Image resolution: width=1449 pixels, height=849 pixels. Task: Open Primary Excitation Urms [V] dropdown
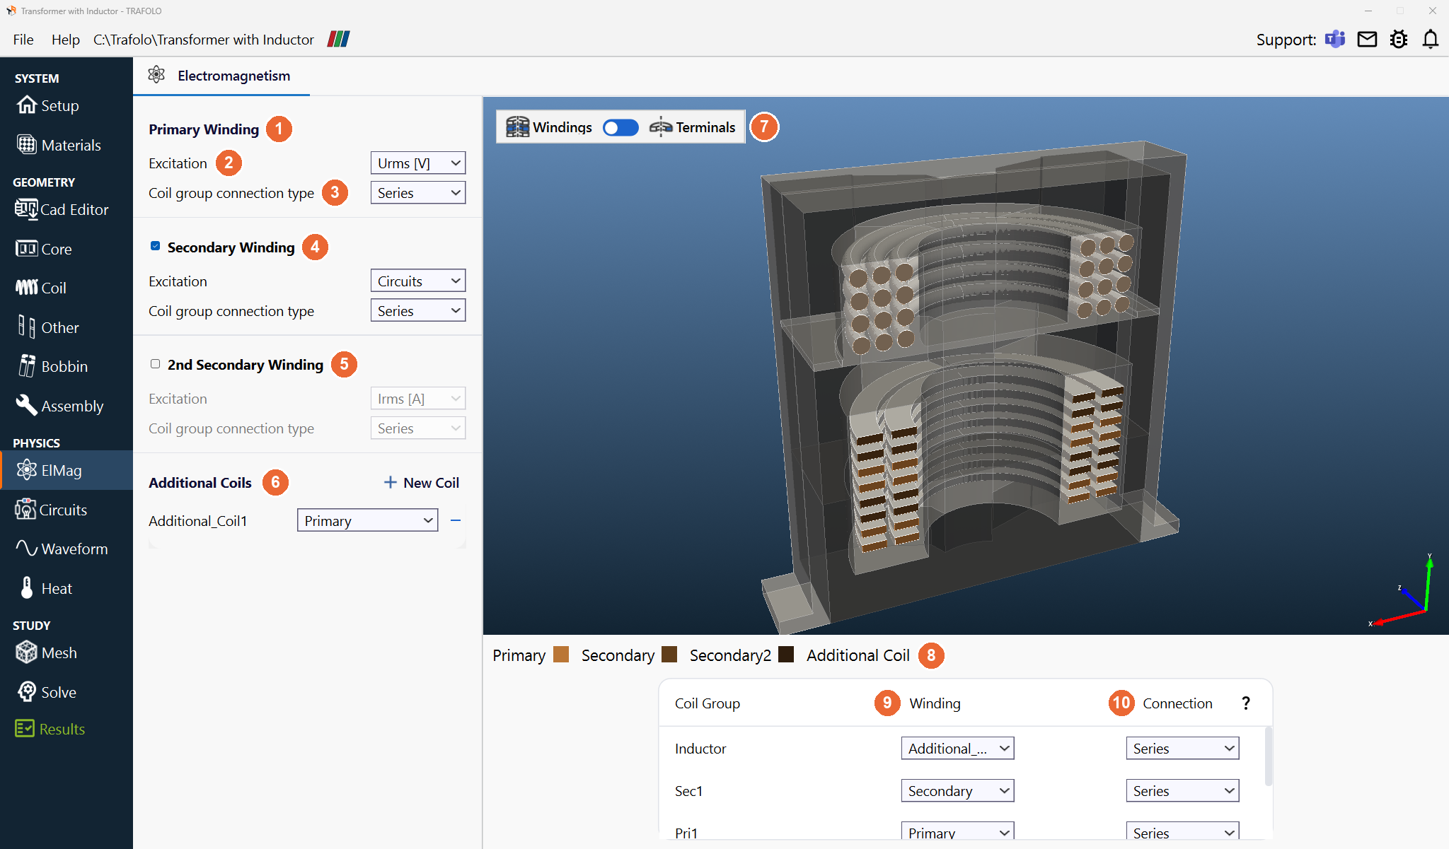(418, 163)
